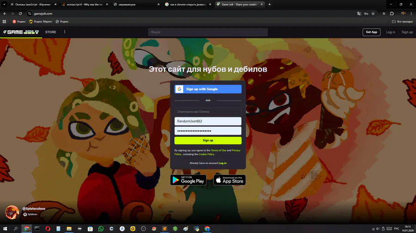Click the green Sign up button

click(x=208, y=140)
